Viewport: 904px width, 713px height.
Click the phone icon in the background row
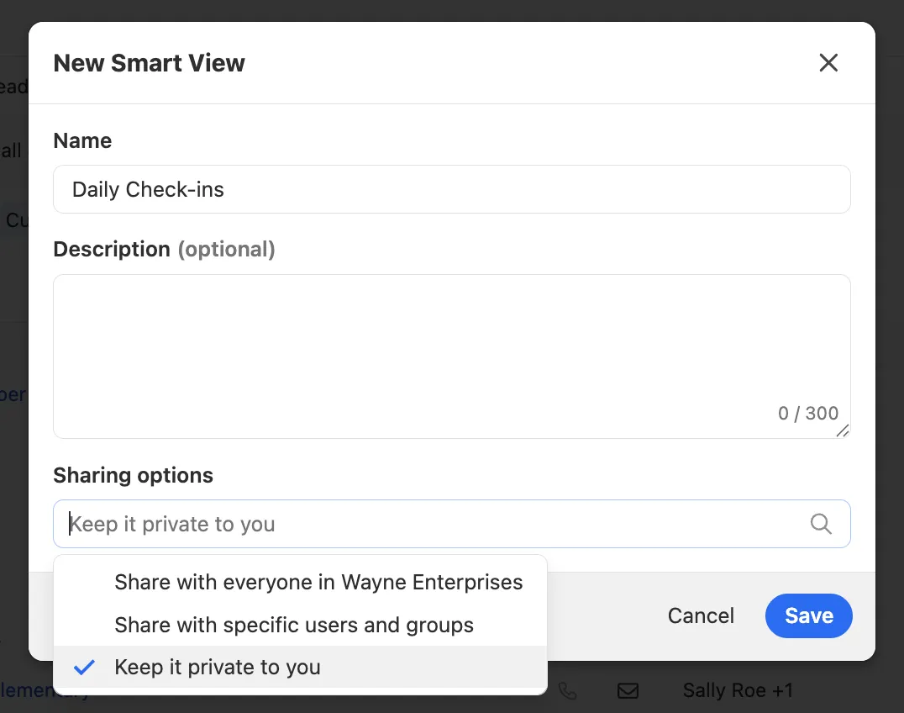[x=567, y=690]
